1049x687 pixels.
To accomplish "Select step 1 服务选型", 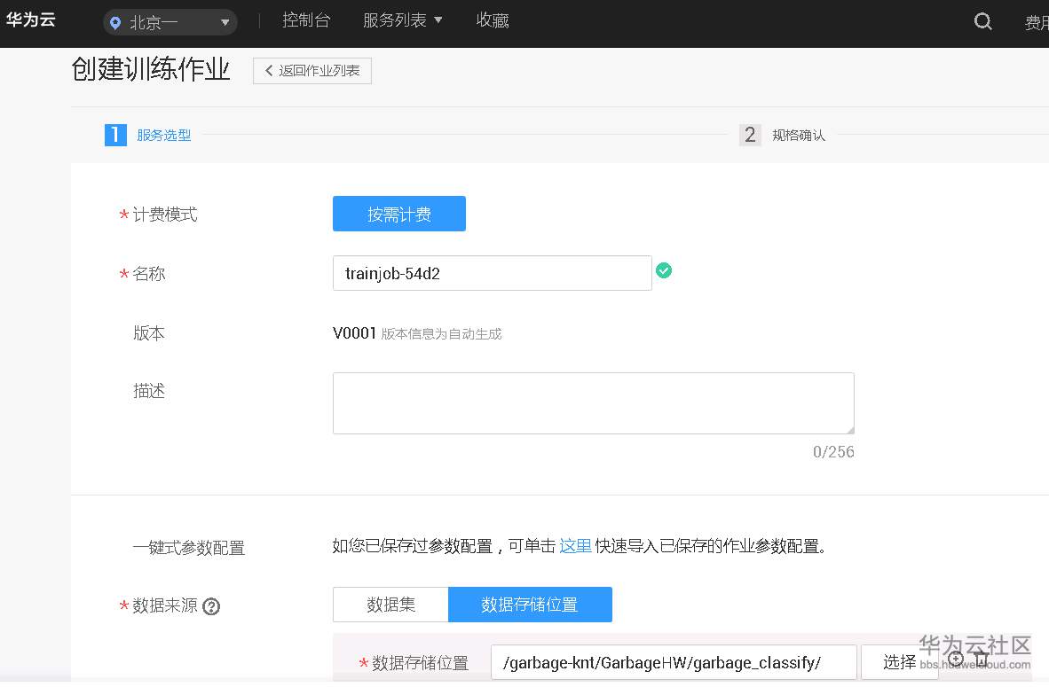I will coord(148,135).
